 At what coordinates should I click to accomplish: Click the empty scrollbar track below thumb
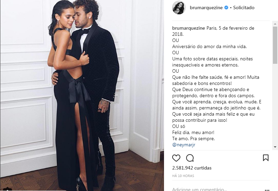pos(275,104)
